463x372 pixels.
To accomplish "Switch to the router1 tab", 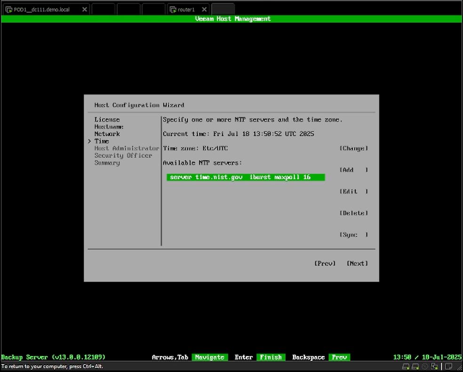I will tap(186, 9).
